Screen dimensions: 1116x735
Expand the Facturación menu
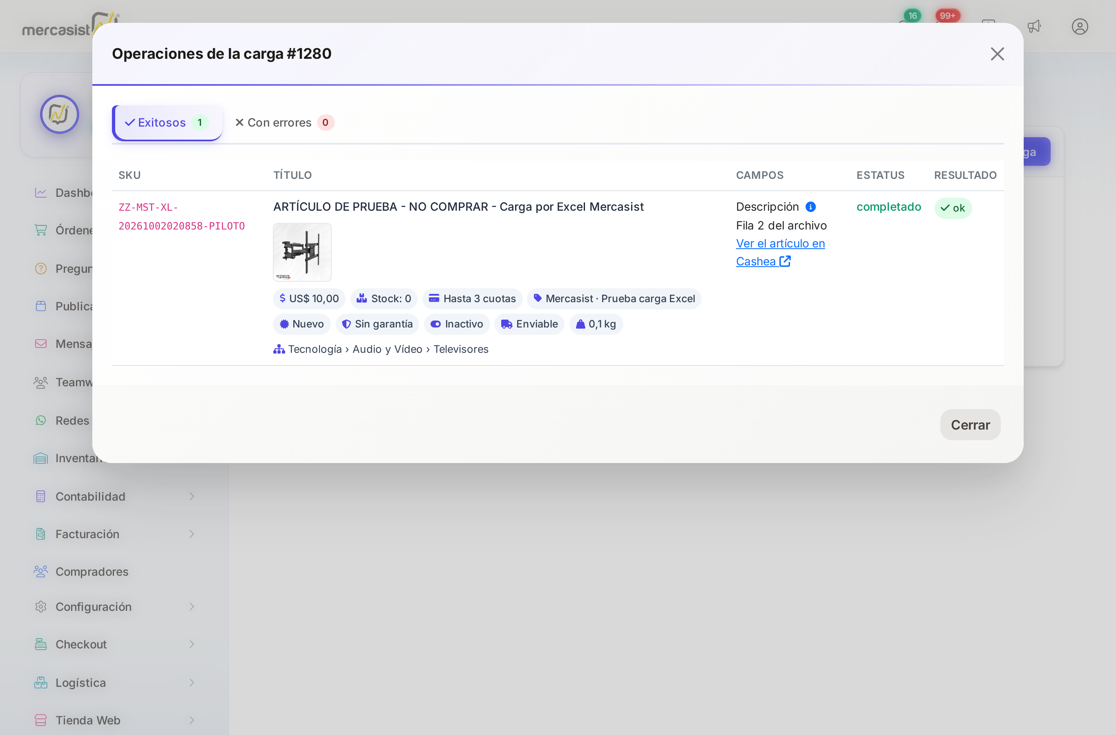(114, 534)
